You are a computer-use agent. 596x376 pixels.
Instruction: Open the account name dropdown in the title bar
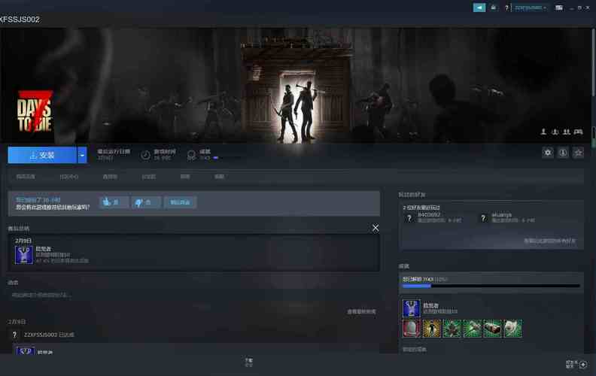(x=531, y=8)
